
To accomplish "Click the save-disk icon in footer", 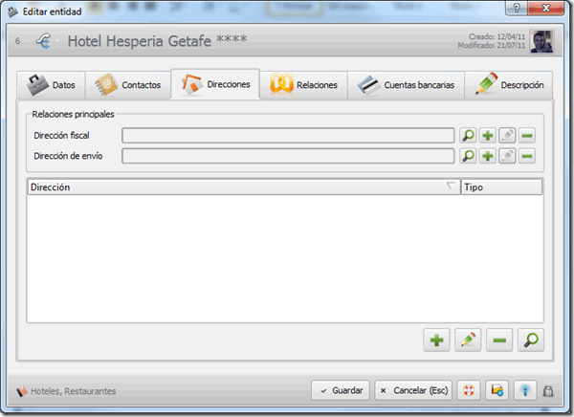I will coord(497,390).
